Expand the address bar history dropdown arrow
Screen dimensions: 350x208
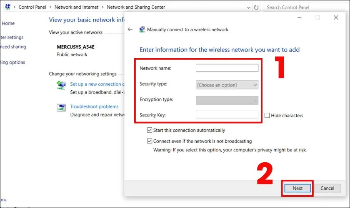(x=248, y=7)
